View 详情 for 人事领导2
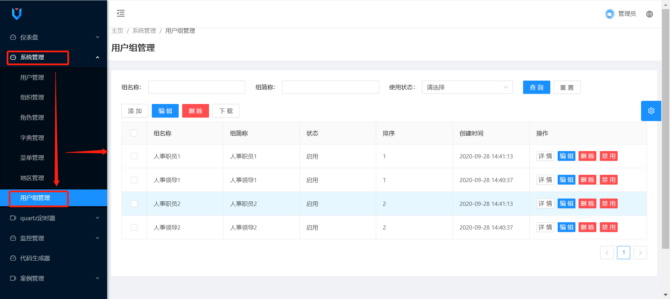Screen dimensions: 670x299 [545, 227]
